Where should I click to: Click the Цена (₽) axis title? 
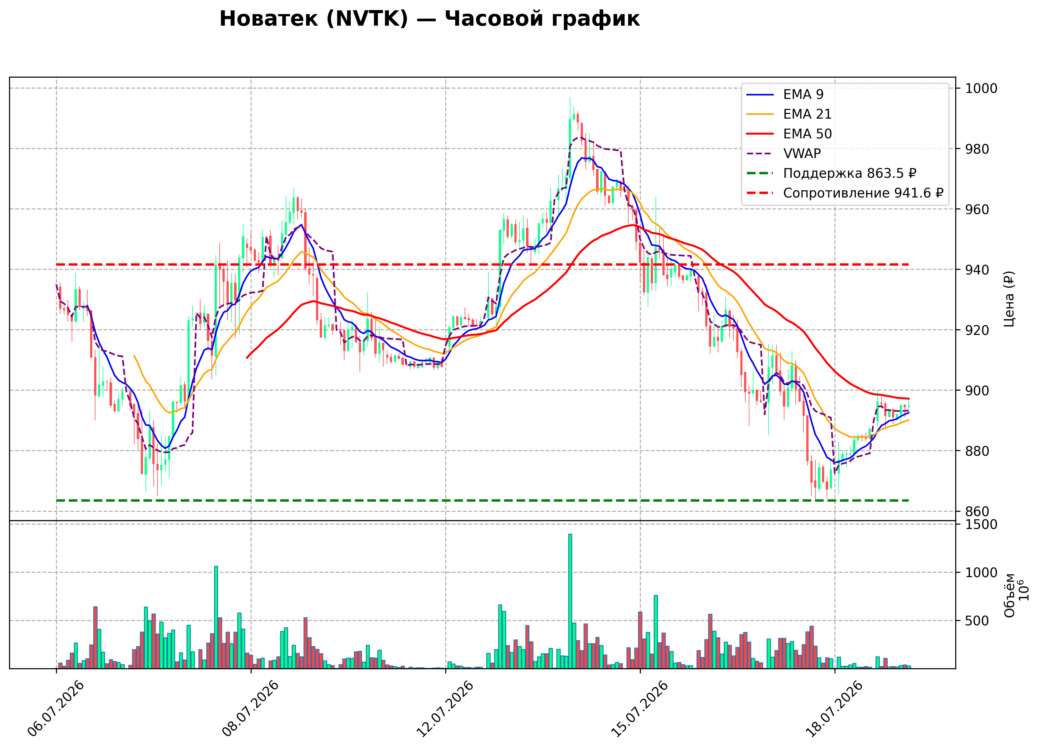pos(1009,299)
